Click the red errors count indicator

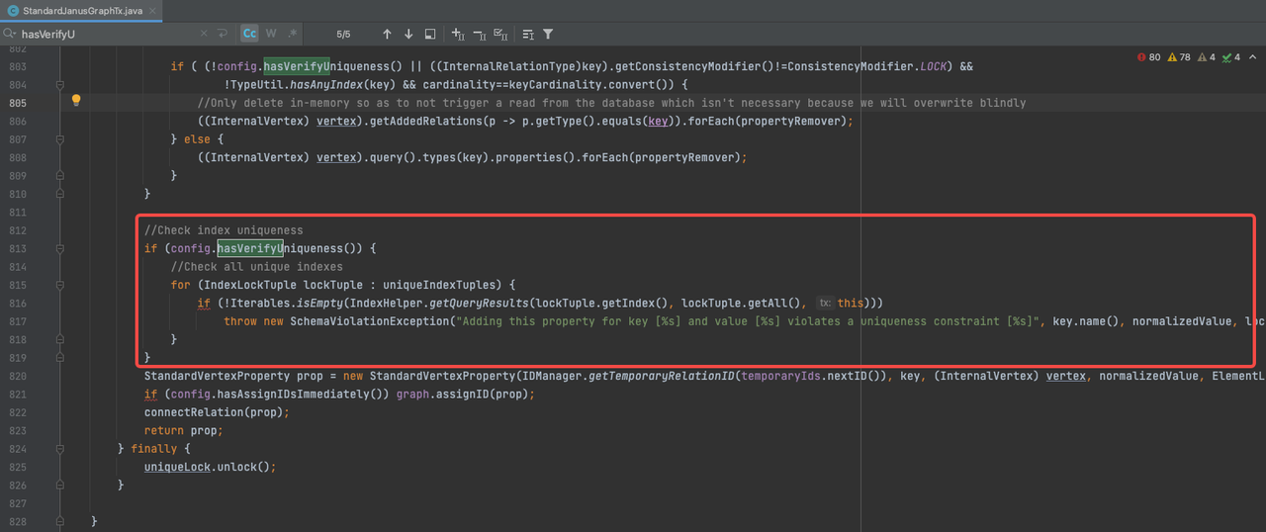pyautogui.click(x=1149, y=57)
